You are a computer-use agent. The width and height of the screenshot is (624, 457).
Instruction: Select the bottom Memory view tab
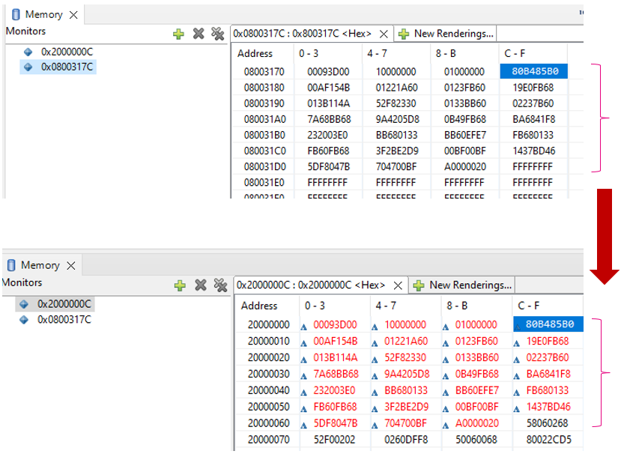pos(40,265)
